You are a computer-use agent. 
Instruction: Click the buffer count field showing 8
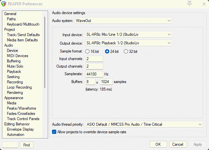pyautogui.click(x=91, y=82)
